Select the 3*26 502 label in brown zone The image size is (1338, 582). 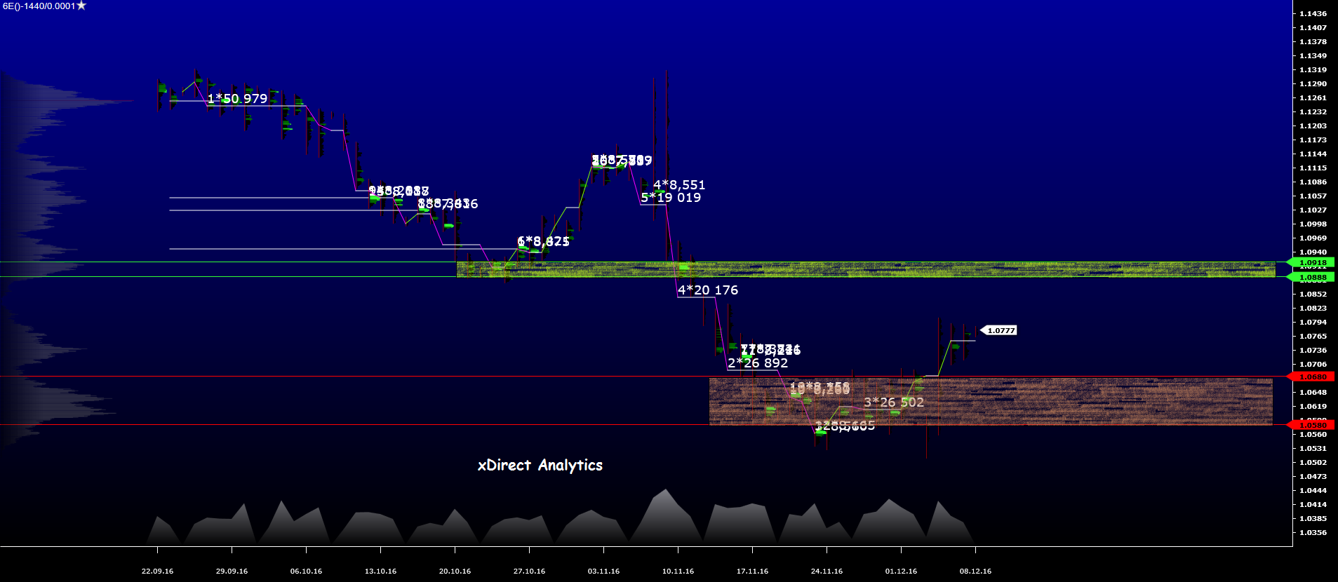pos(893,402)
